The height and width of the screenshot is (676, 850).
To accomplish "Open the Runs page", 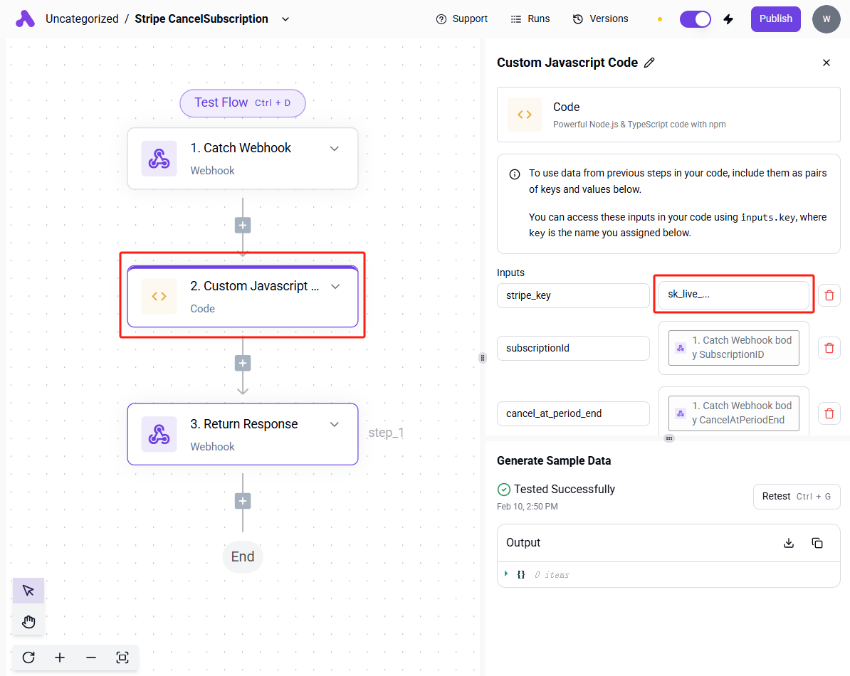I will [530, 19].
